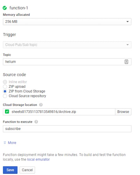Select the ZIP upload radio option
Screen dimensions: 140x175
(x=5, y=86)
